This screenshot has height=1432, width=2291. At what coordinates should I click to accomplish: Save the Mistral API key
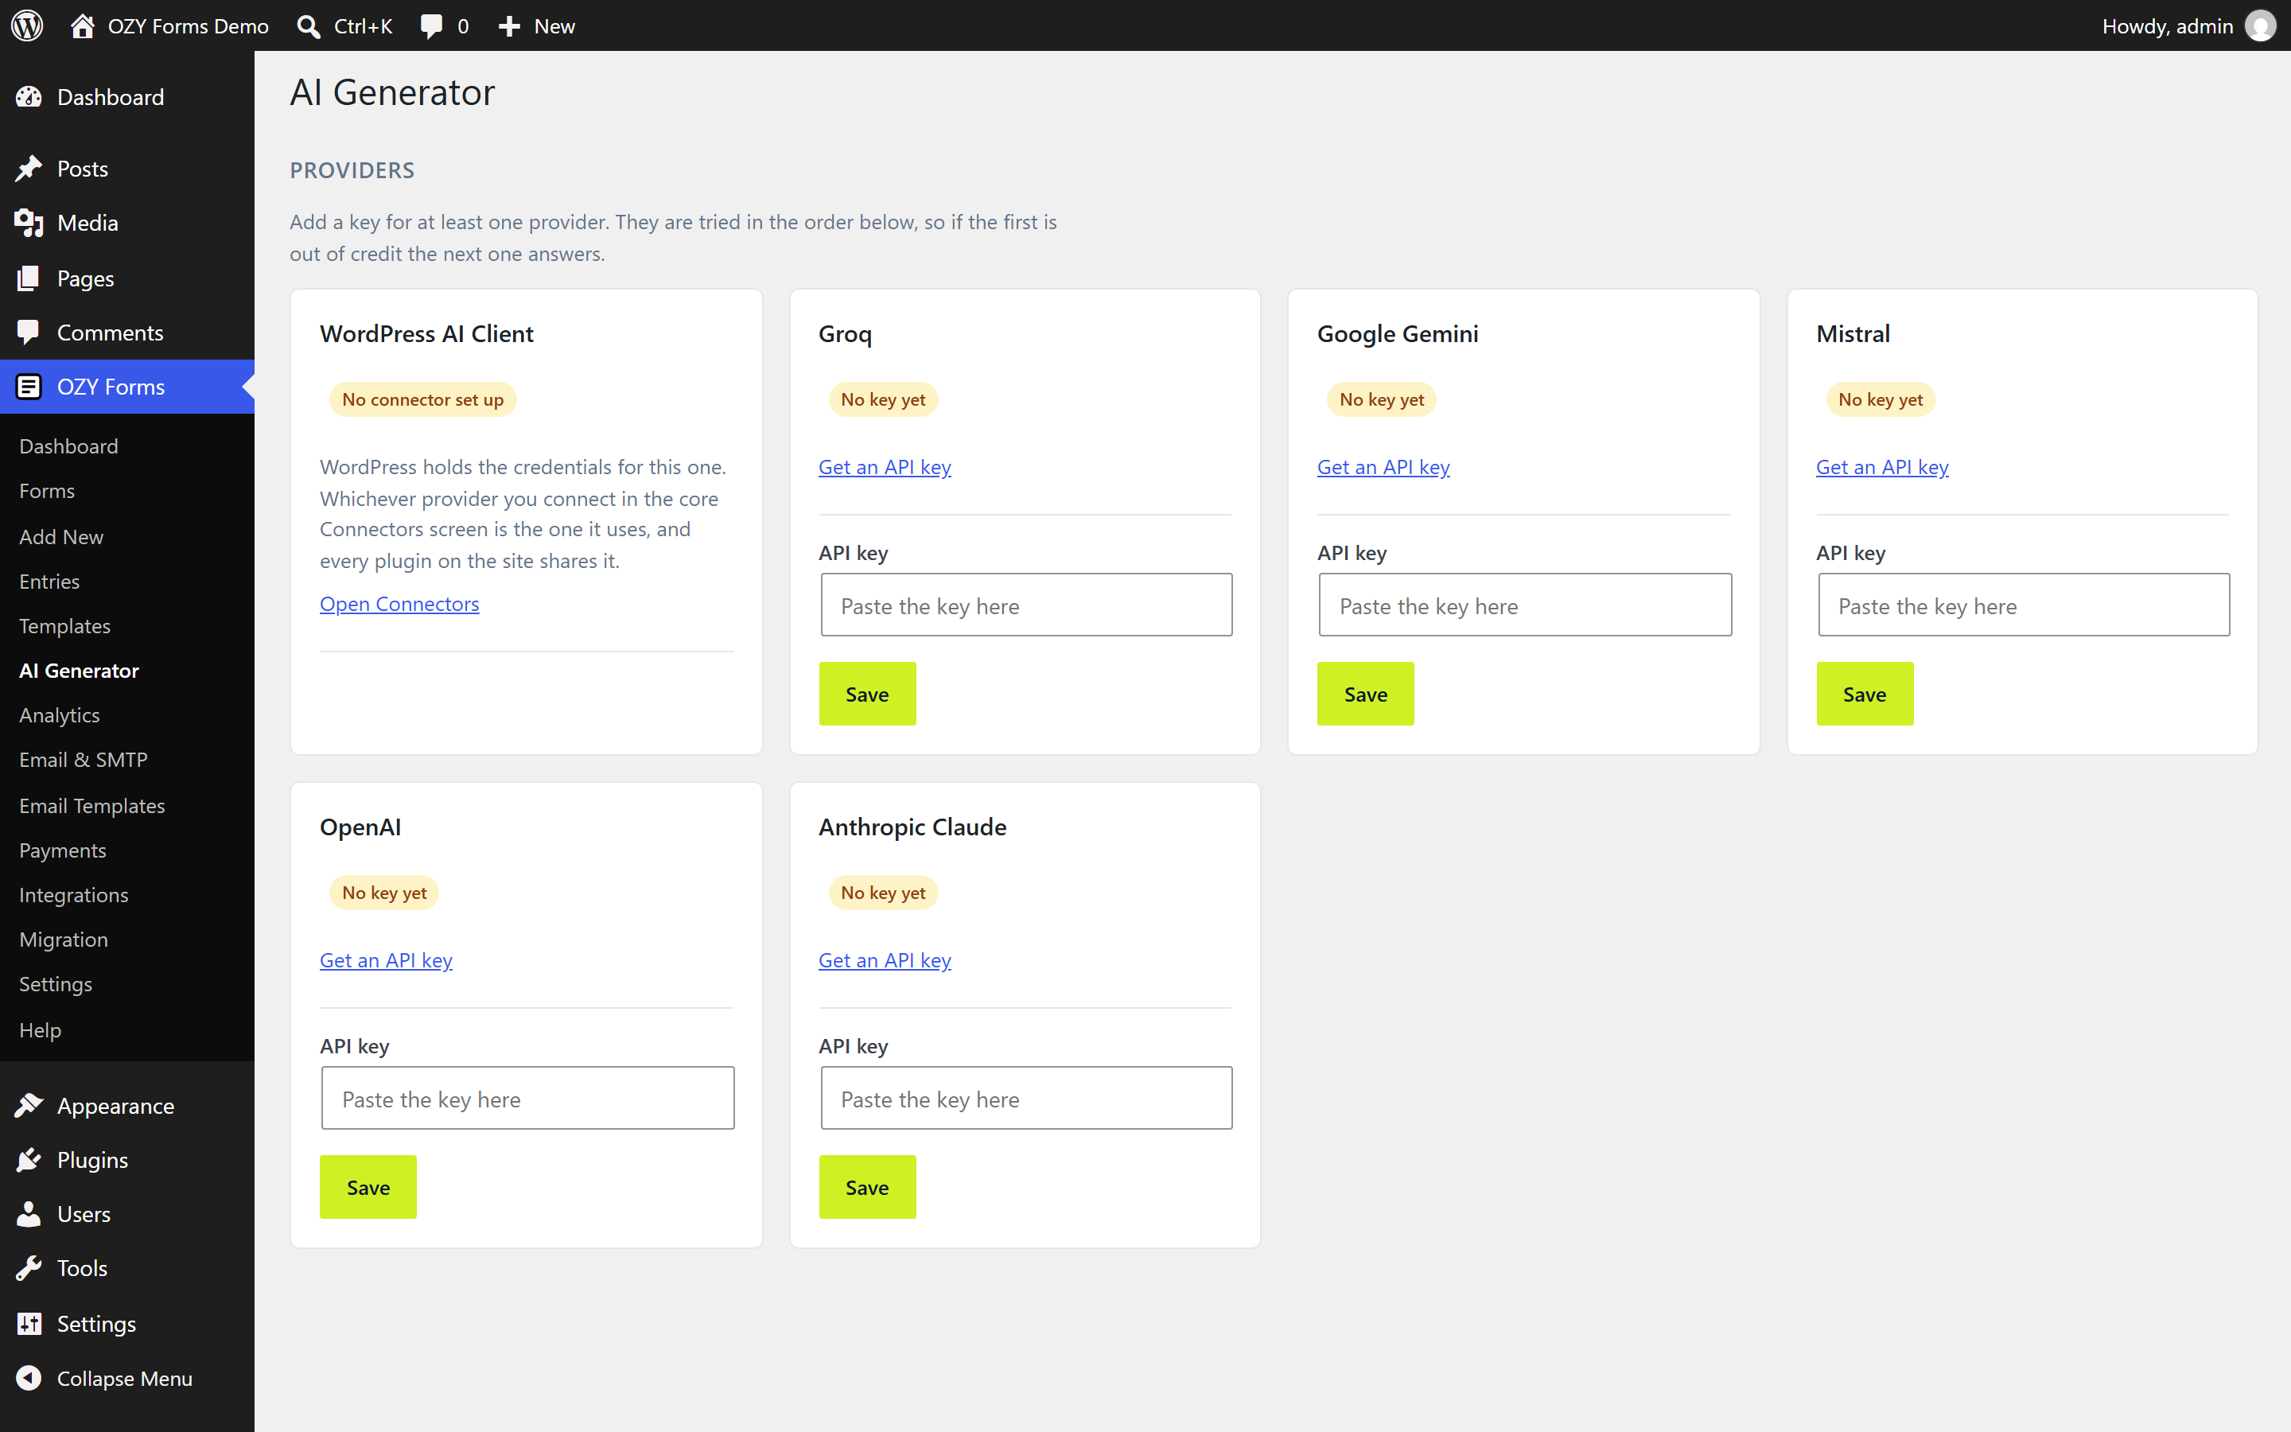1864,693
